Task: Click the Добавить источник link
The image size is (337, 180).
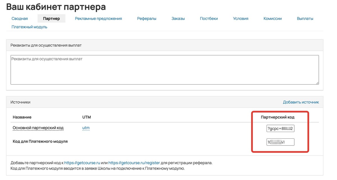Action: point(301,102)
